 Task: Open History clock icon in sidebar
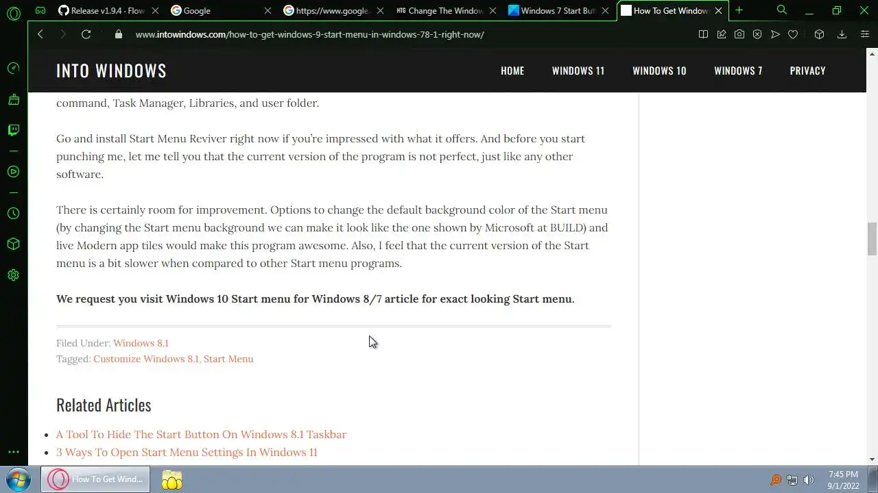pyautogui.click(x=13, y=214)
